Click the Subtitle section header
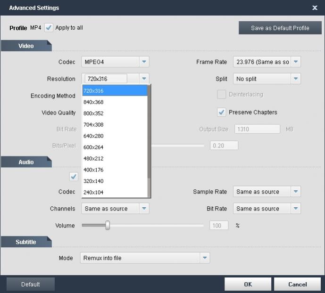The height and width of the screenshot is (293, 325). (x=26, y=242)
